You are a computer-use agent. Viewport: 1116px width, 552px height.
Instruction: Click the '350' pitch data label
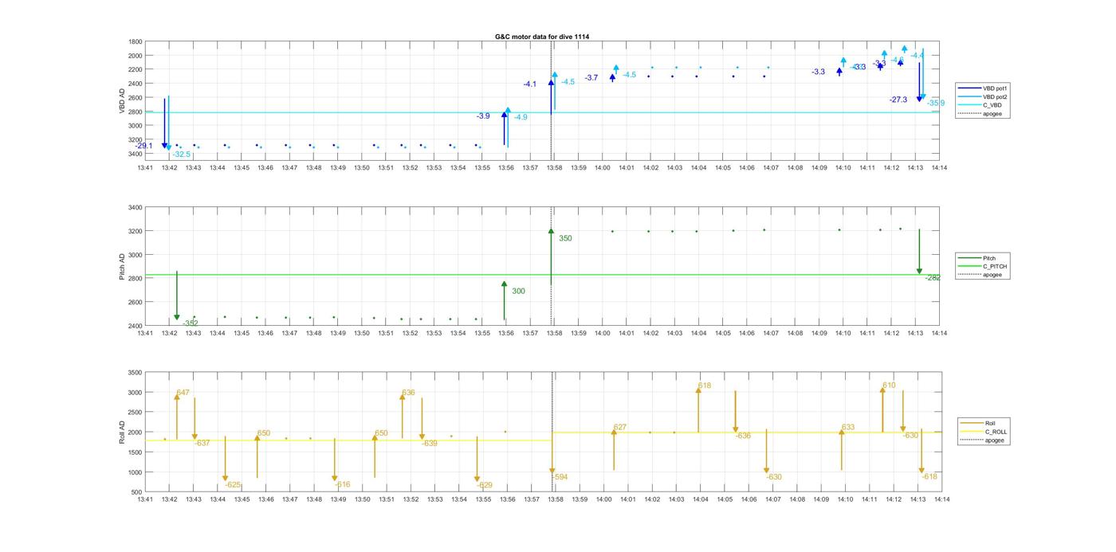tap(565, 238)
